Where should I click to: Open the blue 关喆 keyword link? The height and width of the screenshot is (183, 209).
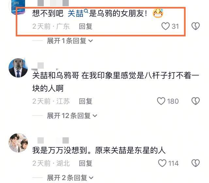tap(75, 13)
